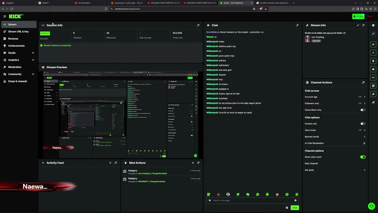
Task: Insert the red angry emote above the message box
Action: (x=218, y=194)
